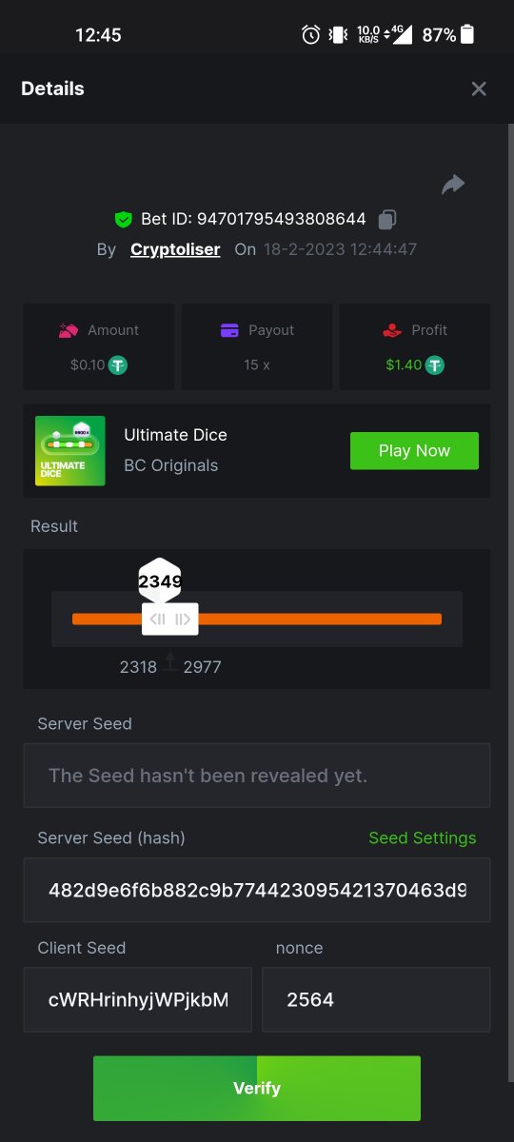Close the Details panel with X
The height and width of the screenshot is (1142, 514).
coord(479,89)
